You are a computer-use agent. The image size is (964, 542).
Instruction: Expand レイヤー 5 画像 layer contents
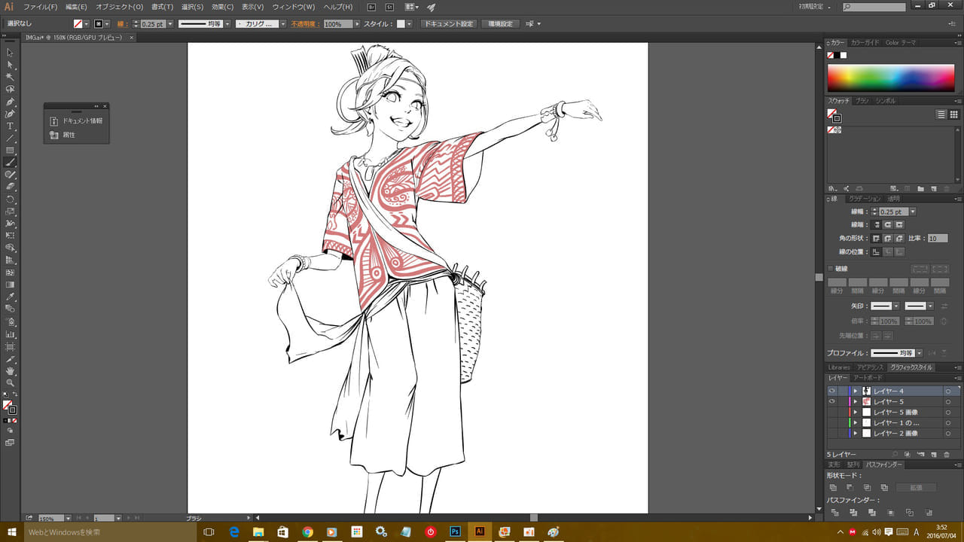pyautogui.click(x=856, y=413)
